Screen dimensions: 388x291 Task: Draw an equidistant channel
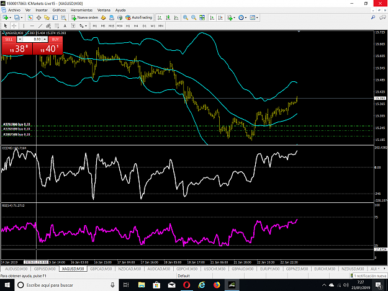(48, 25)
